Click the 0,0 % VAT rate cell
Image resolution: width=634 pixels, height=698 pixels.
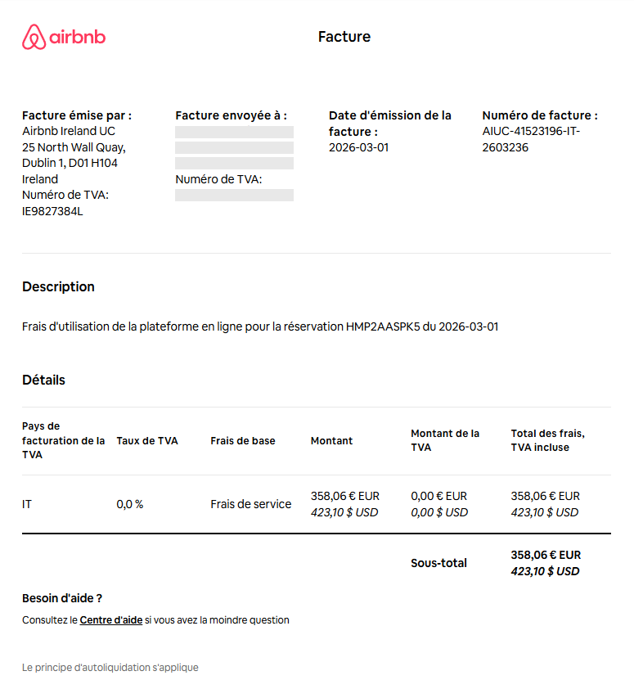[129, 504]
